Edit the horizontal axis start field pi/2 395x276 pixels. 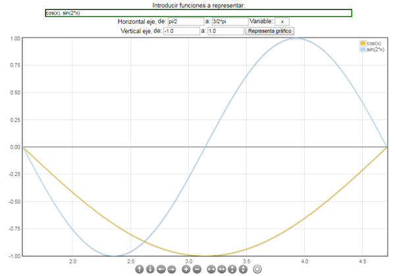pyautogui.click(x=186, y=22)
